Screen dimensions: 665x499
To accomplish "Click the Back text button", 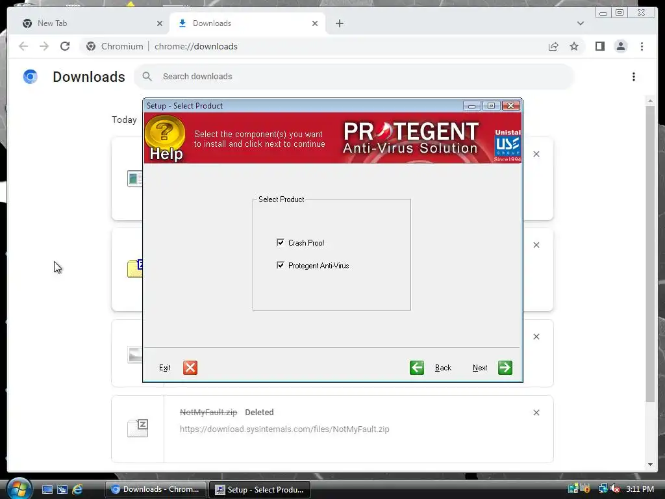I will coord(443,368).
